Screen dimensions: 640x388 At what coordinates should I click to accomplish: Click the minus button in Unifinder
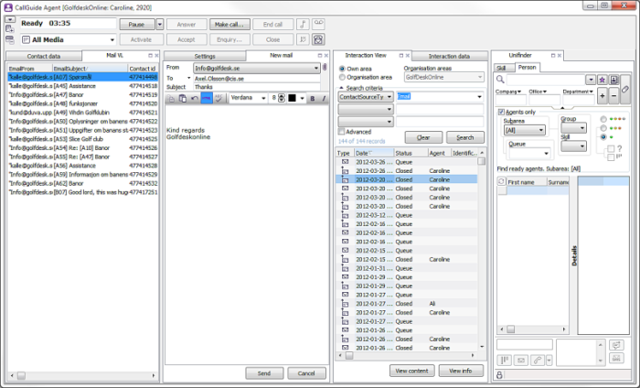click(613, 96)
